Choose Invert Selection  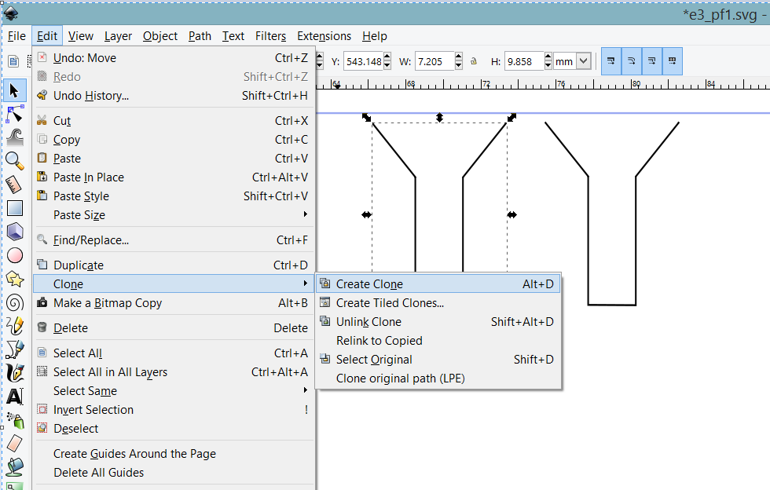174,409
